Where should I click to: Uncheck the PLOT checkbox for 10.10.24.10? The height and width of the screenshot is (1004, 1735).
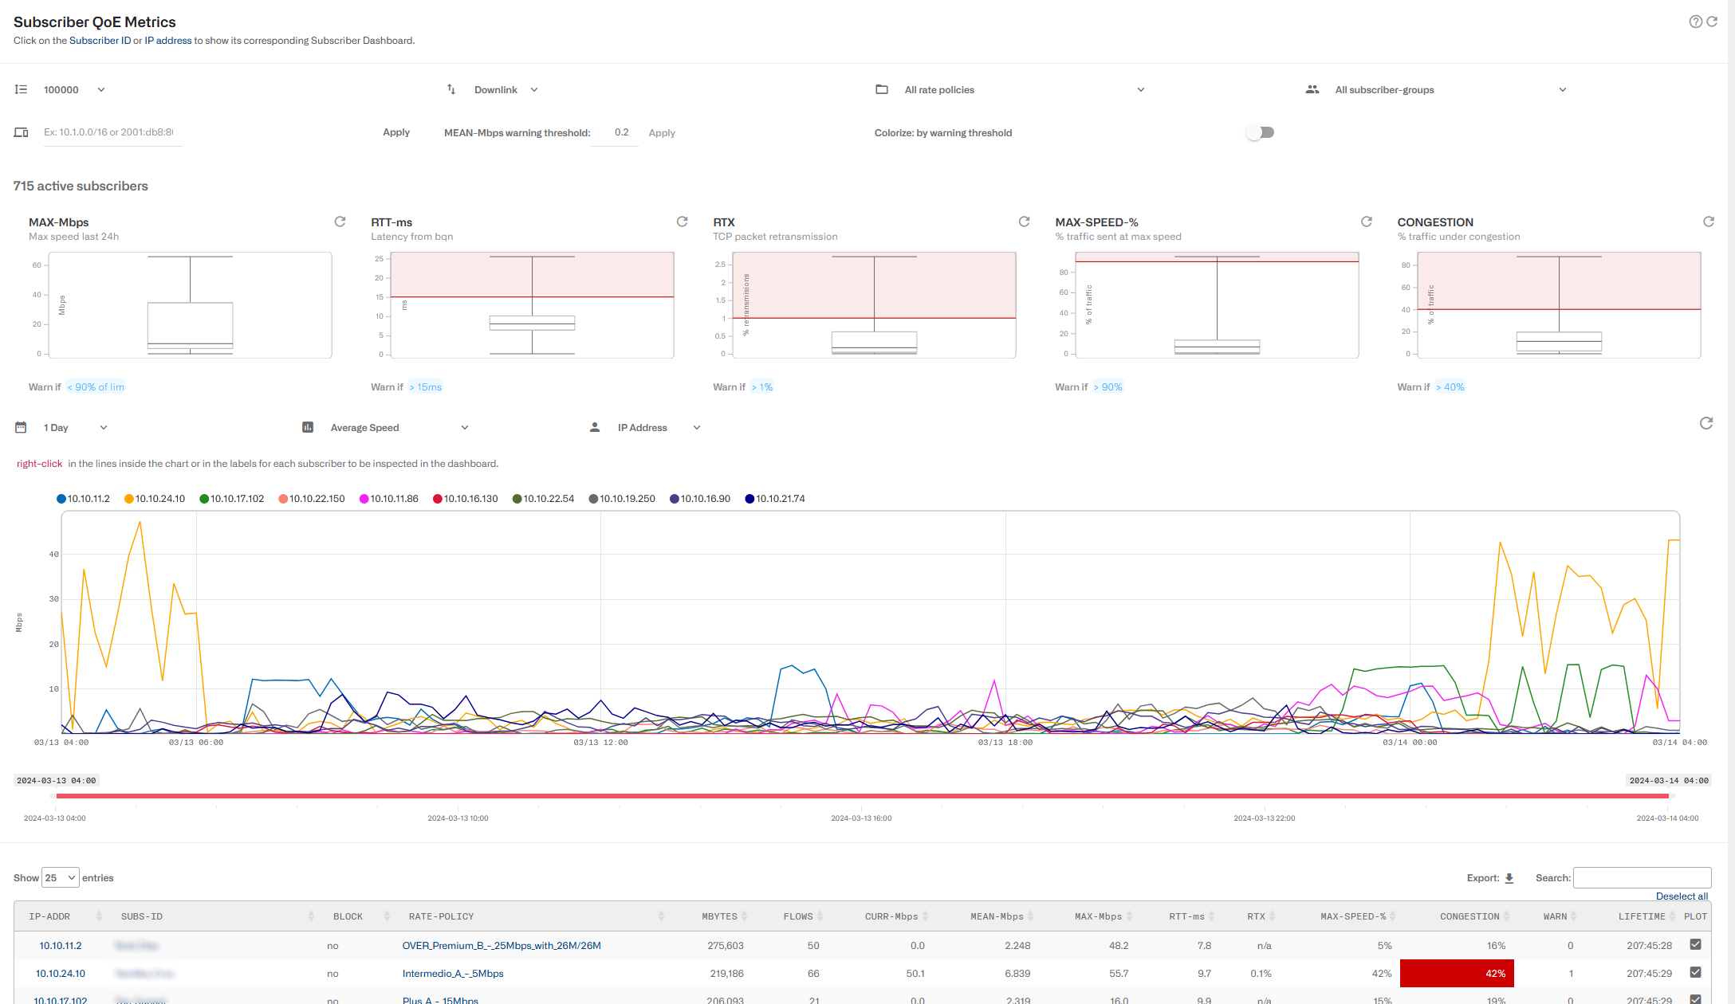[1697, 973]
